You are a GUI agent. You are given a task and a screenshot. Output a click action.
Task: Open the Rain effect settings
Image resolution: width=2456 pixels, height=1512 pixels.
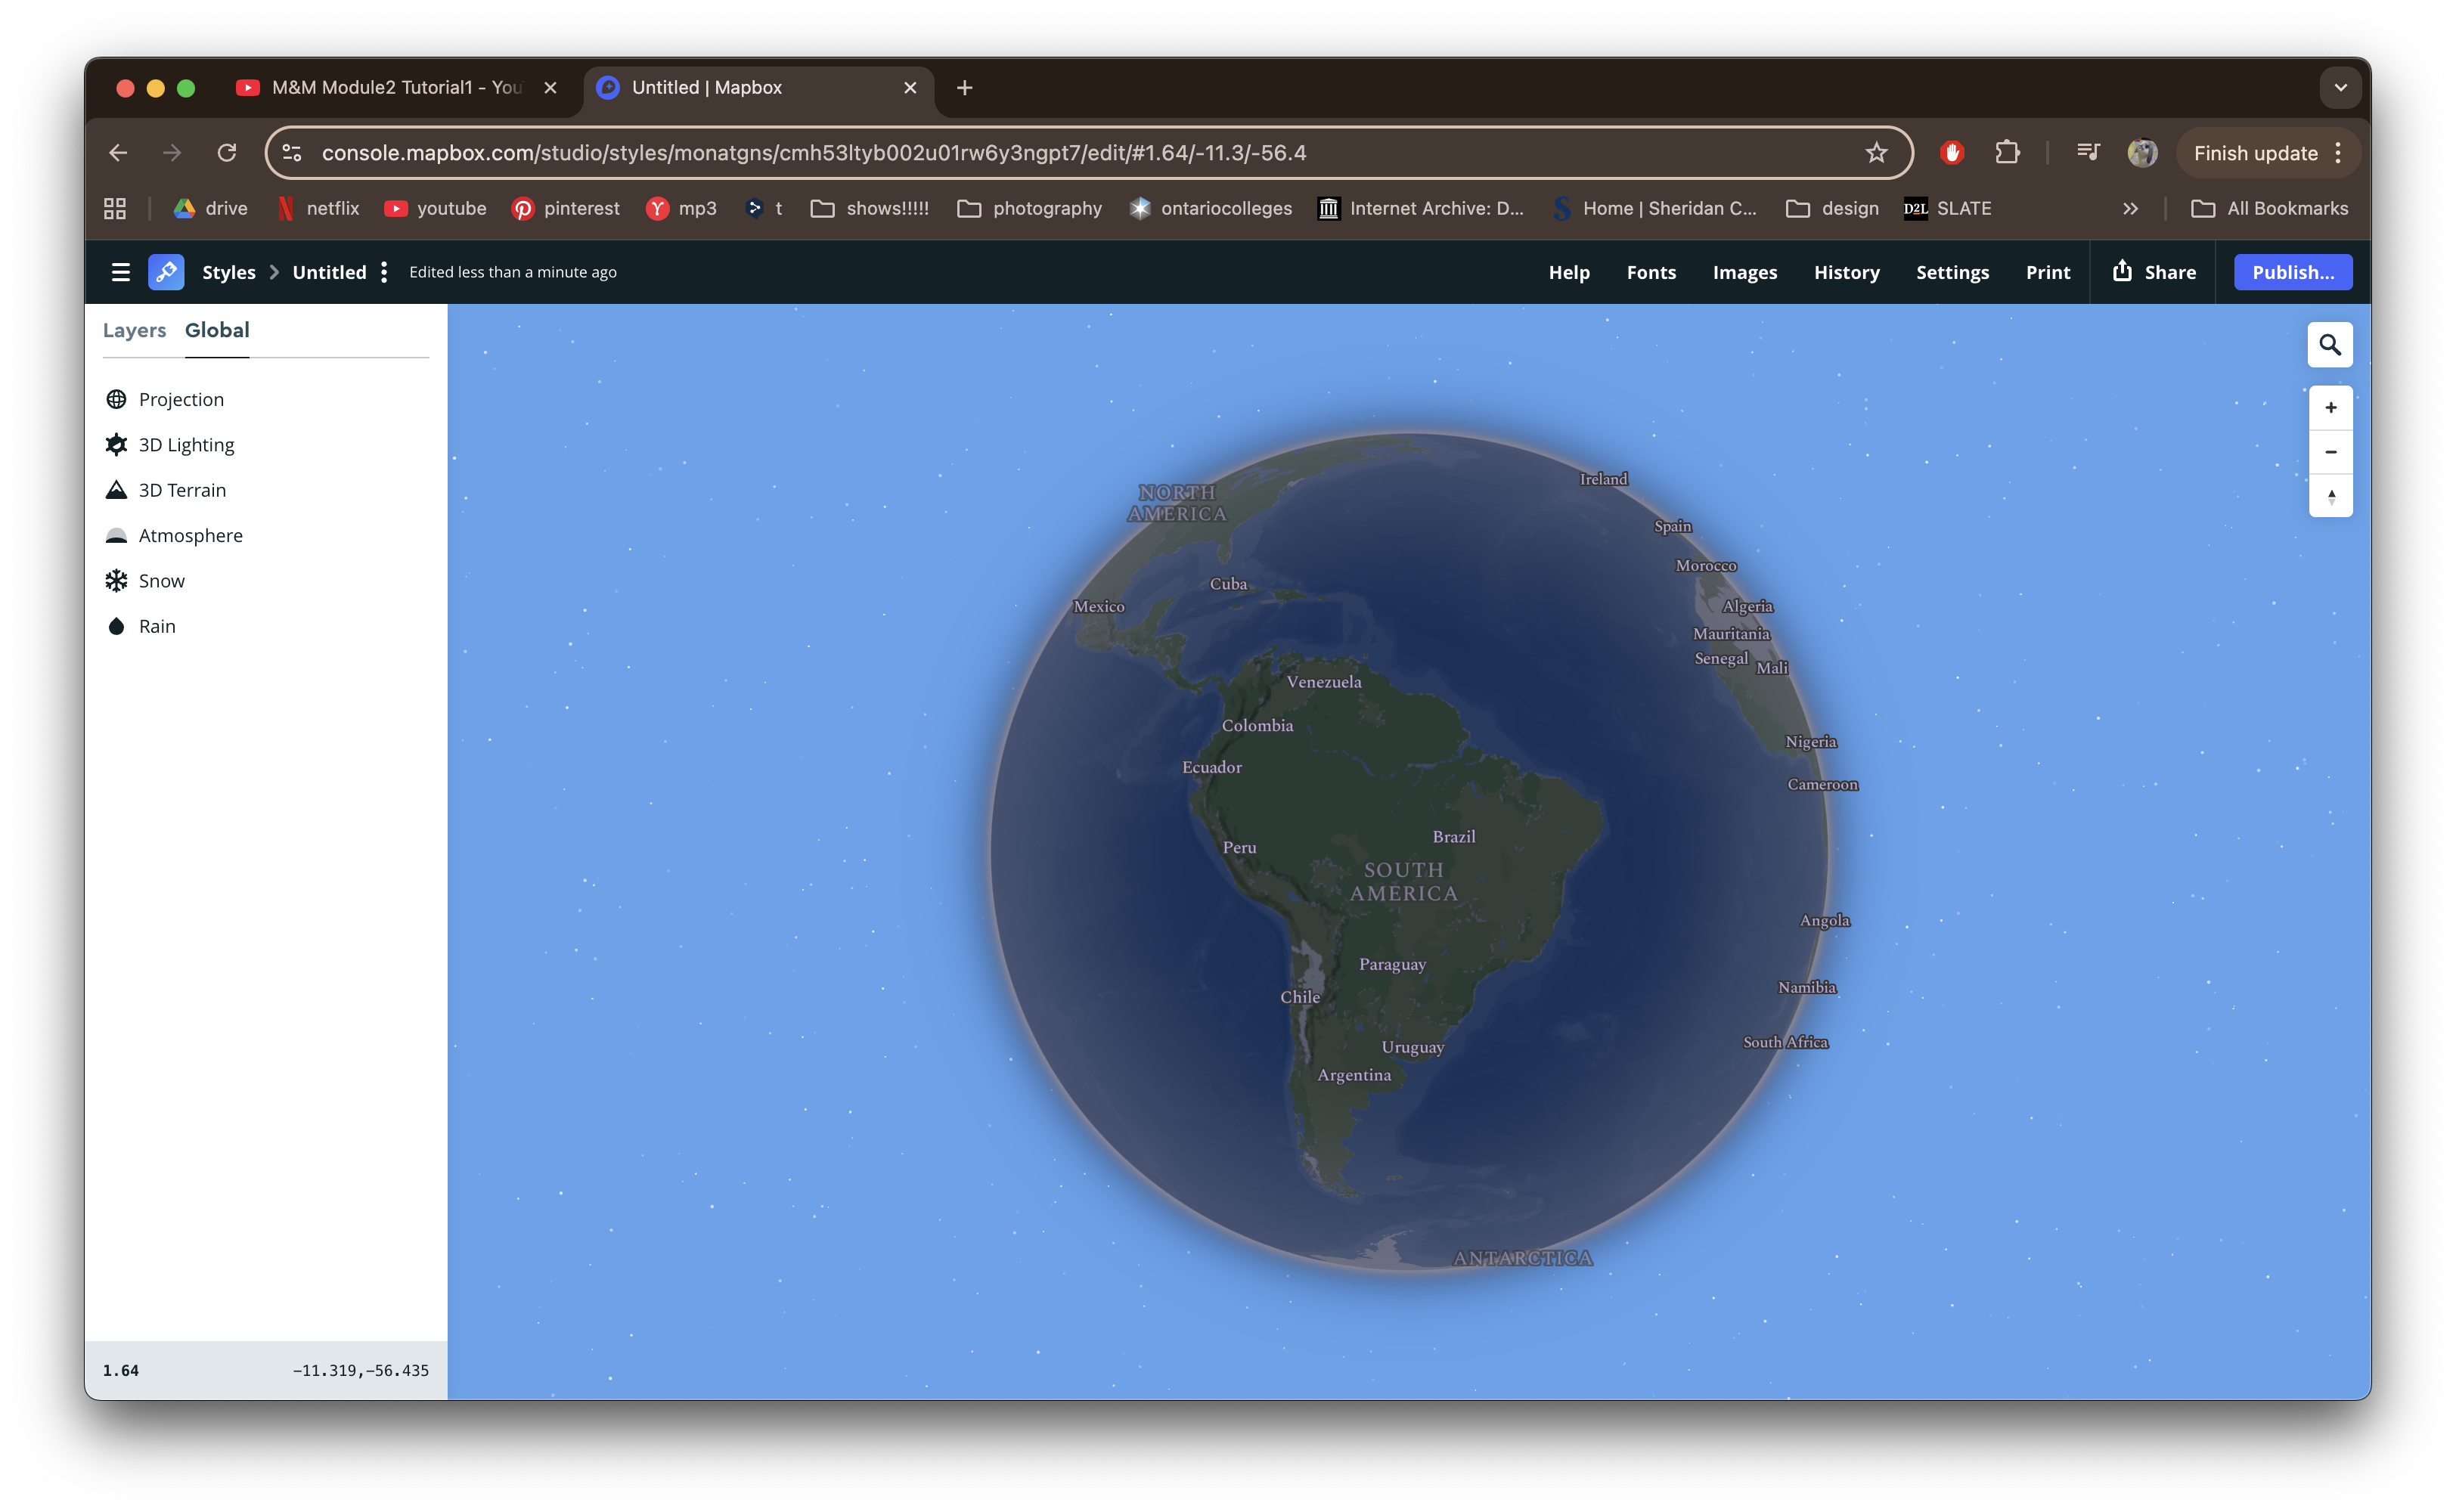click(x=157, y=626)
